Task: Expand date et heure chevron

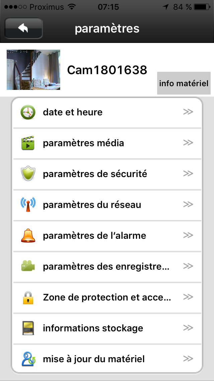Action: [x=188, y=112]
